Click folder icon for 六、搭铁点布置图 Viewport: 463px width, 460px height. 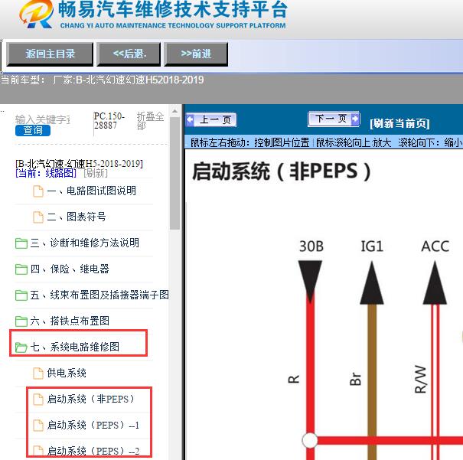21,321
